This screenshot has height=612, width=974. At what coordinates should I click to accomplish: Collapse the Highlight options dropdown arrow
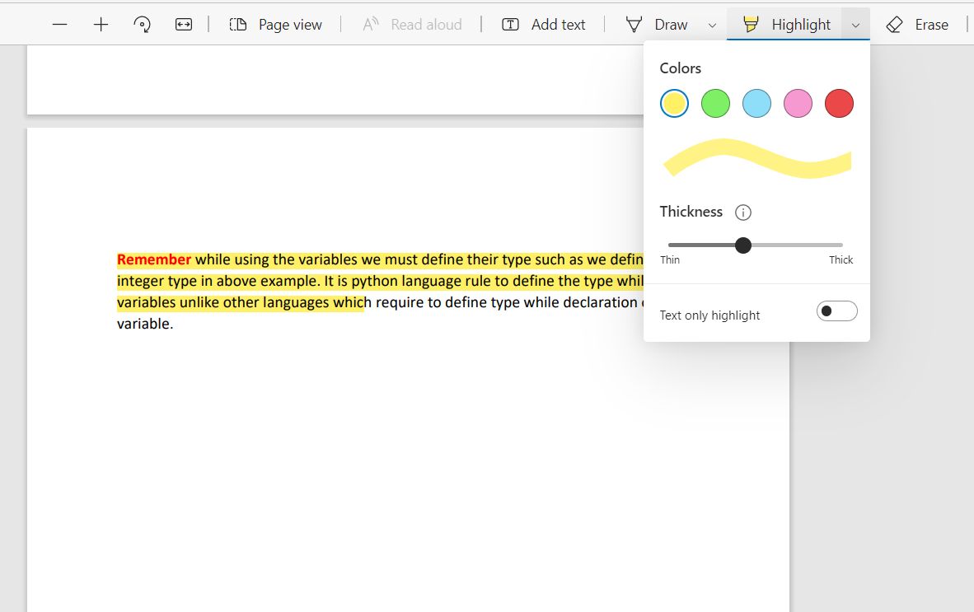[x=855, y=25]
